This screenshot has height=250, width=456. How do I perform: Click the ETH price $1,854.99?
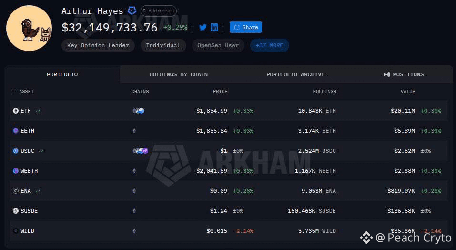pyautogui.click(x=212, y=111)
